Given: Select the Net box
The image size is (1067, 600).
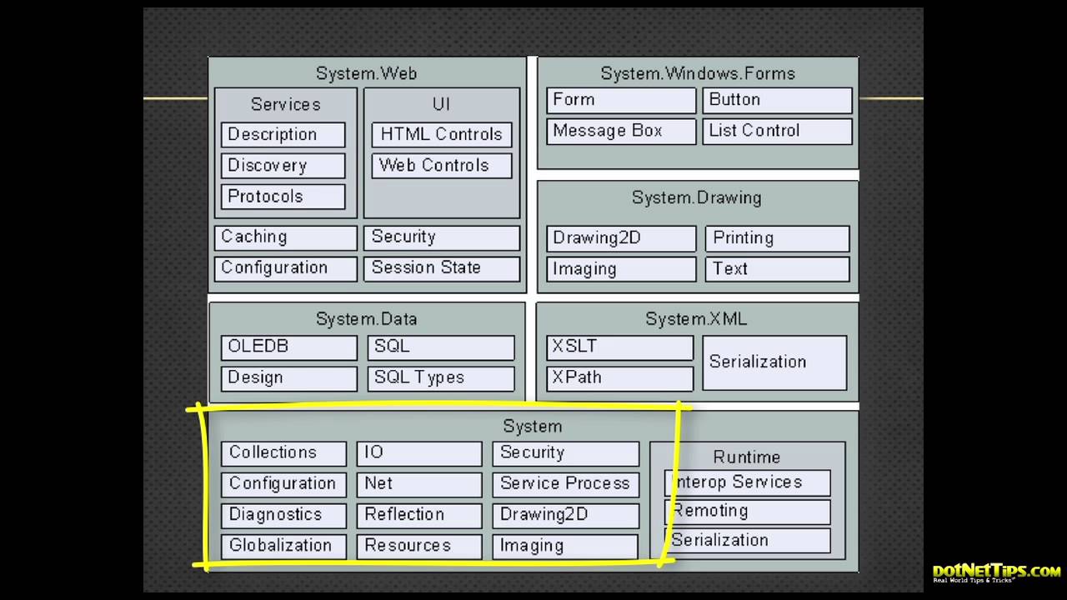Looking at the screenshot, I should tap(419, 484).
